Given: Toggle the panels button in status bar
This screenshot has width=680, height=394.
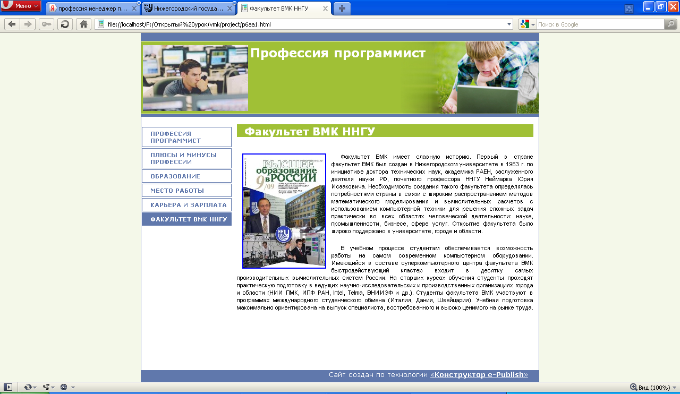Looking at the screenshot, I should [x=8, y=387].
